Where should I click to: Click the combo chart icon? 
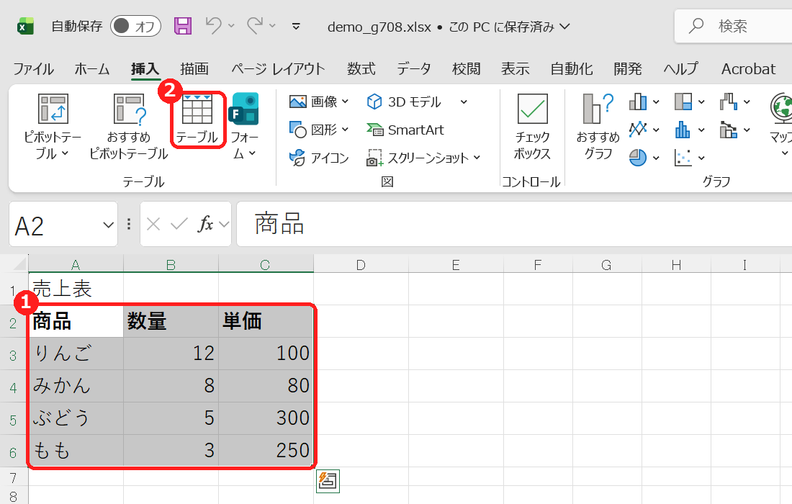pyautogui.click(x=729, y=130)
